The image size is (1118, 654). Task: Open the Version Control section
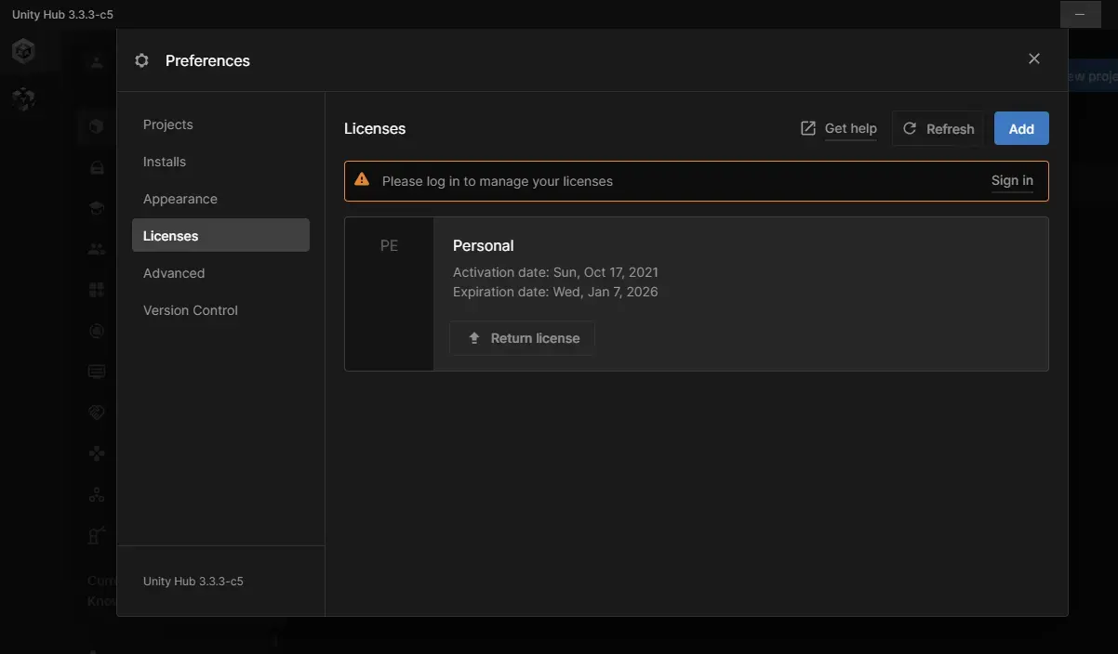(220, 310)
